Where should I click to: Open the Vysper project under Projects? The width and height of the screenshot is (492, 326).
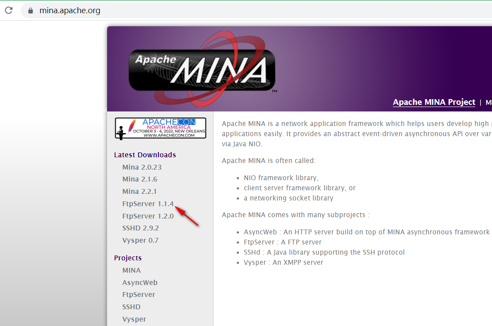click(x=134, y=319)
